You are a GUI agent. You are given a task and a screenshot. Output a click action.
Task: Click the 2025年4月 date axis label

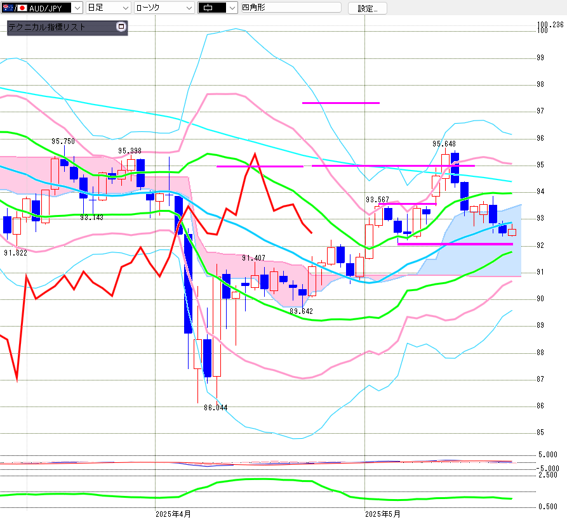(x=173, y=514)
